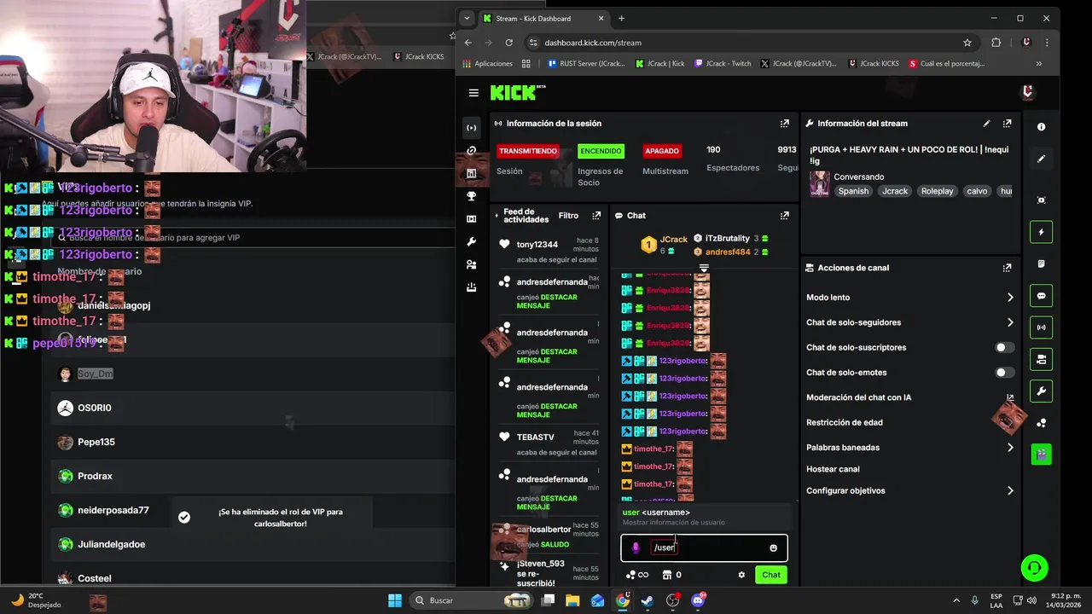
Task: Click the green support headset button
Action: 1034,568
